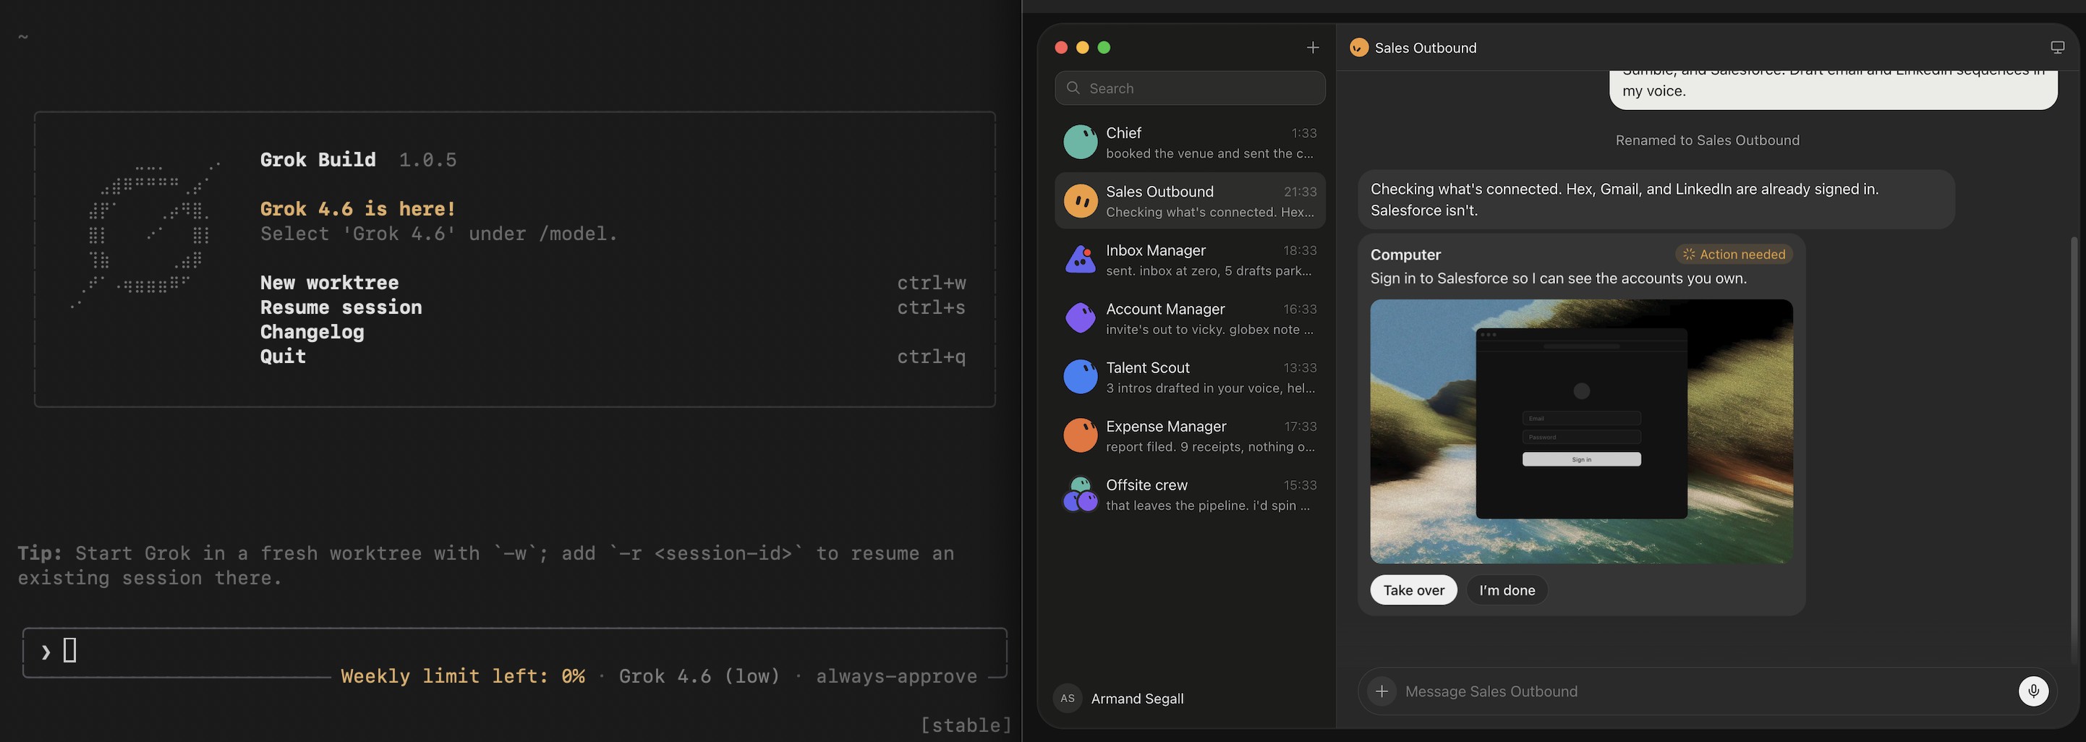Focus the Search field in sidebar

(1190, 88)
